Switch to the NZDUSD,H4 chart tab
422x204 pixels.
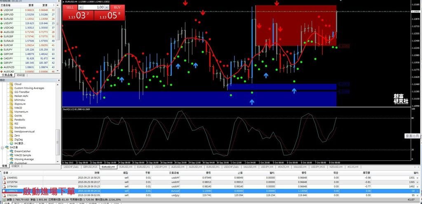tap(335, 167)
